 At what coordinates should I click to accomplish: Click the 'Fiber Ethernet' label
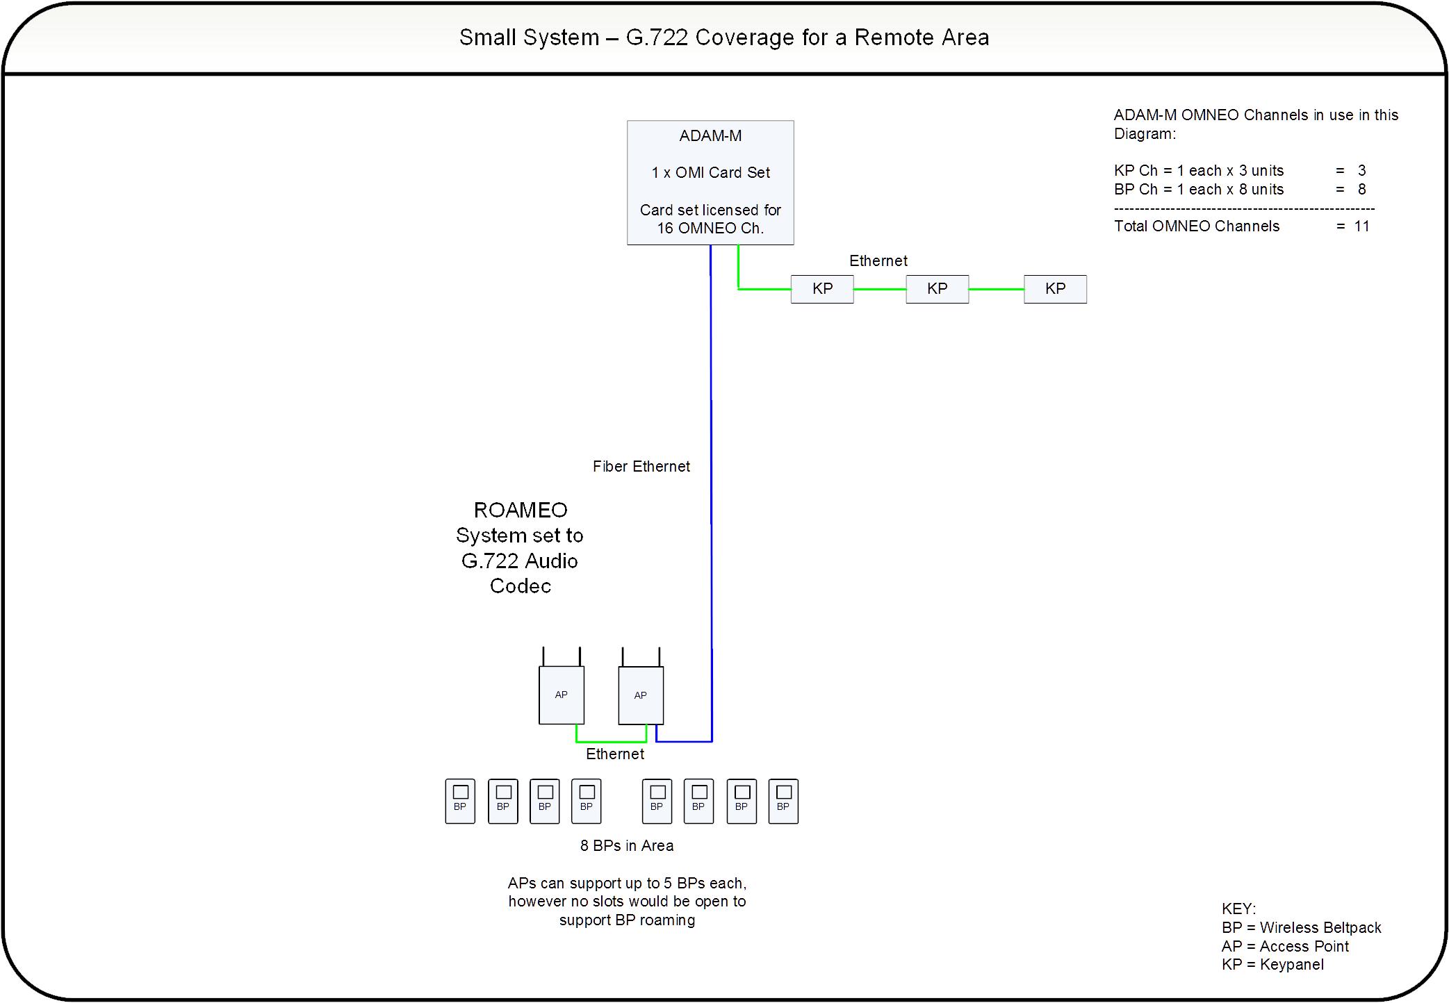pos(641,467)
